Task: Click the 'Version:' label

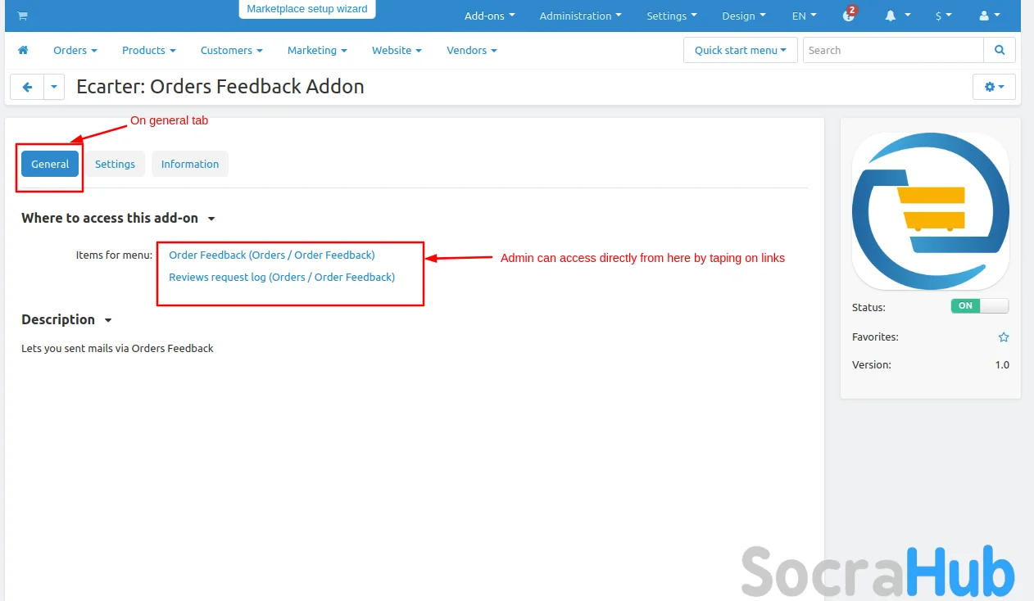Action: point(872,365)
